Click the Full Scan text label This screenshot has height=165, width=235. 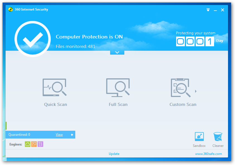(118, 105)
